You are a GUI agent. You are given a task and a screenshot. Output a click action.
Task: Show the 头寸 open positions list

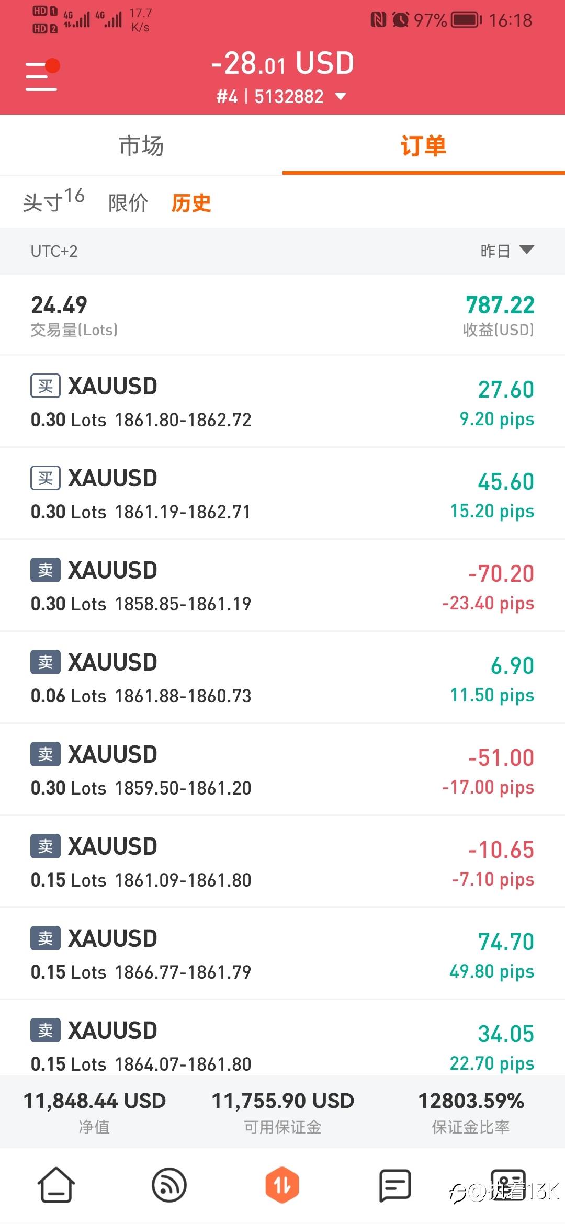click(x=53, y=201)
